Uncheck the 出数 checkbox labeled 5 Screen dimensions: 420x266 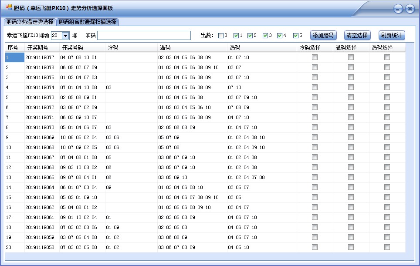296,35
